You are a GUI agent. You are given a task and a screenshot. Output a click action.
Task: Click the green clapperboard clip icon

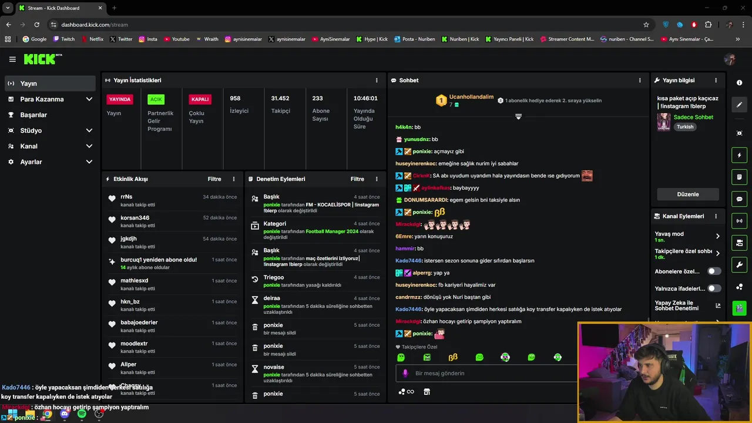(740, 307)
